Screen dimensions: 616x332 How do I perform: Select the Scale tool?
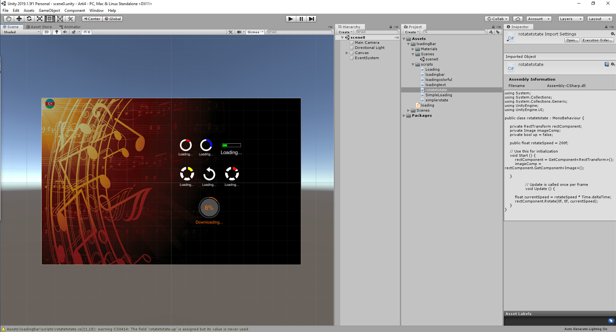(39, 19)
